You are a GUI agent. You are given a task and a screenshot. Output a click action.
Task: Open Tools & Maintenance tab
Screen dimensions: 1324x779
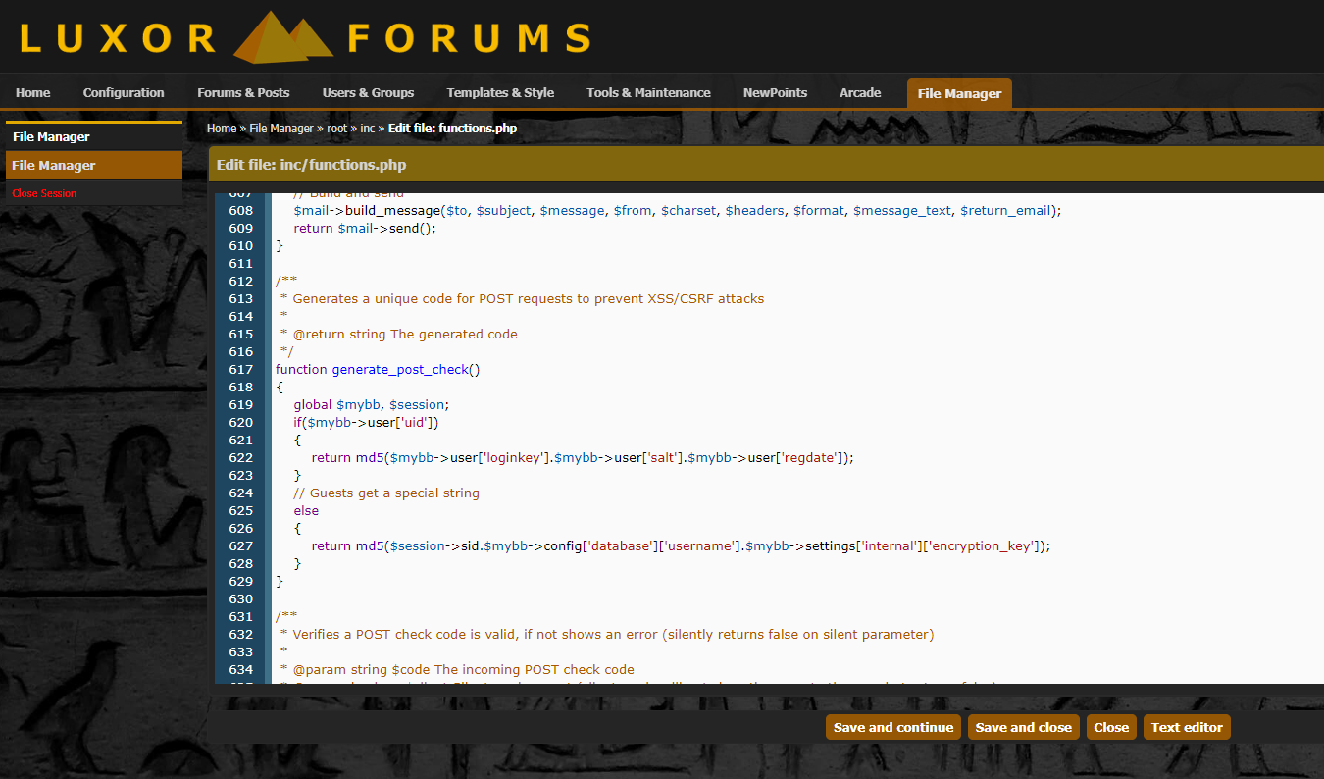[648, 93]
